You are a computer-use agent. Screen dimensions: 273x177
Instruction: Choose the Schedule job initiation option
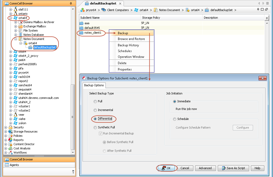tap(175, 119)
